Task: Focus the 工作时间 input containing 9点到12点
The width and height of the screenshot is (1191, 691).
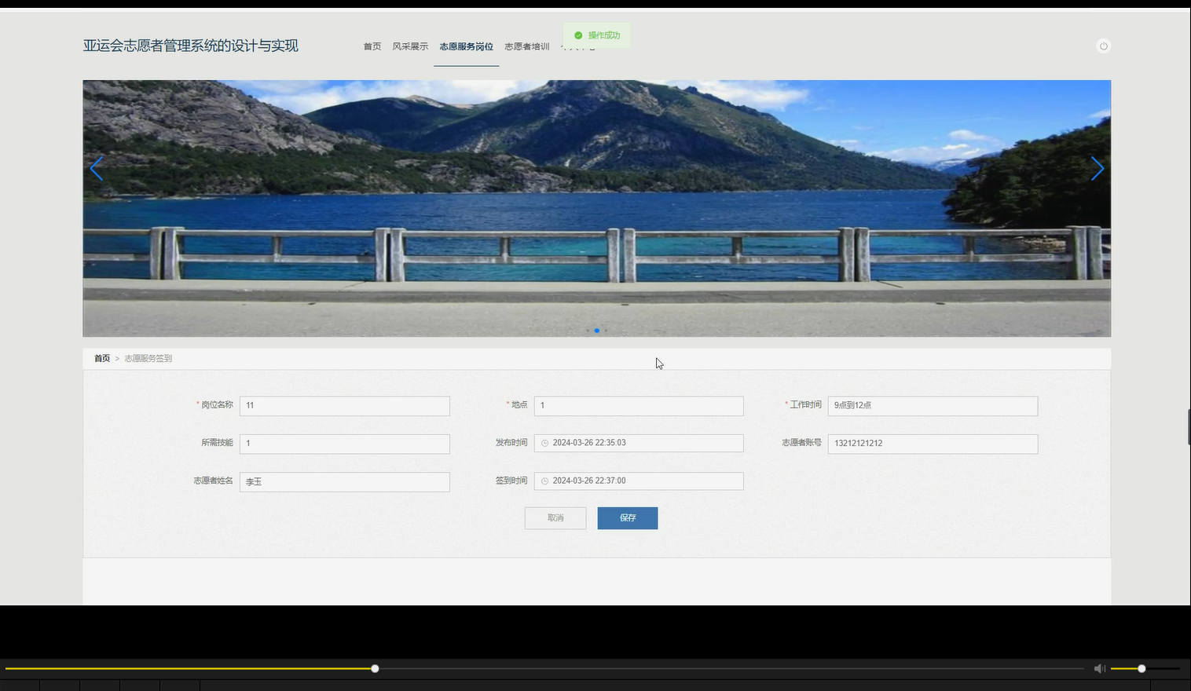Action: coord(933,406)
